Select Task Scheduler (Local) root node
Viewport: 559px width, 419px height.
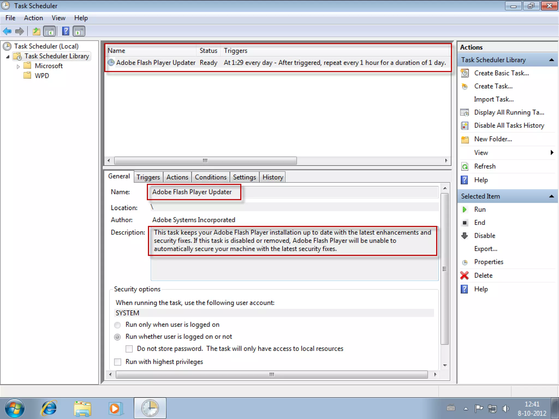click(x=46, y=46)
